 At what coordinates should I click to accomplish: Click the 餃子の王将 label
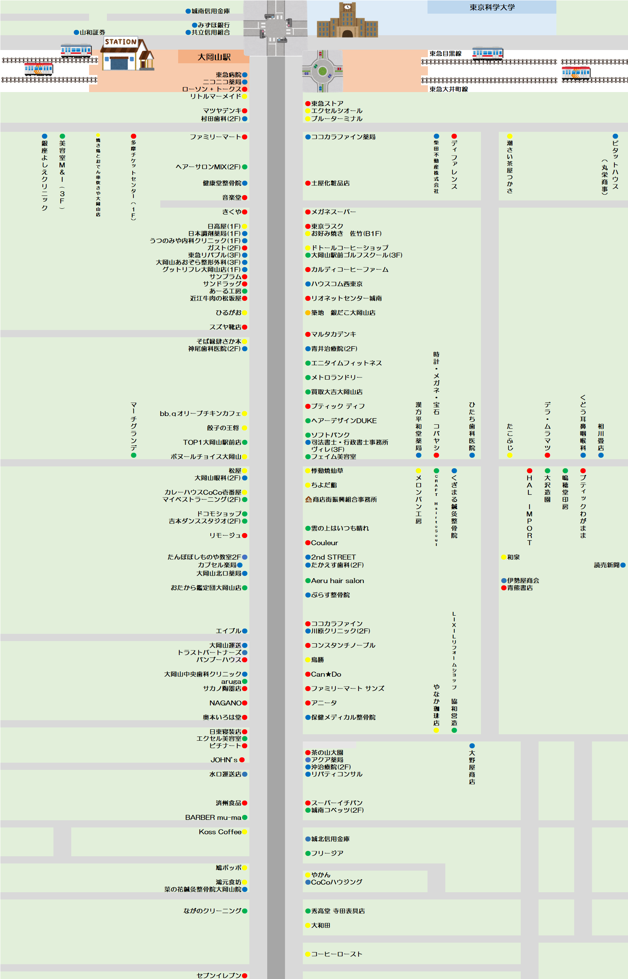(223, 428)
